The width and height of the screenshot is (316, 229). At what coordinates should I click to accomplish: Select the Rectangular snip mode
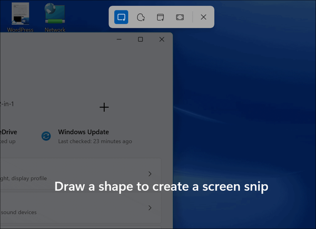pyautogui.click(x=121, y=17)
